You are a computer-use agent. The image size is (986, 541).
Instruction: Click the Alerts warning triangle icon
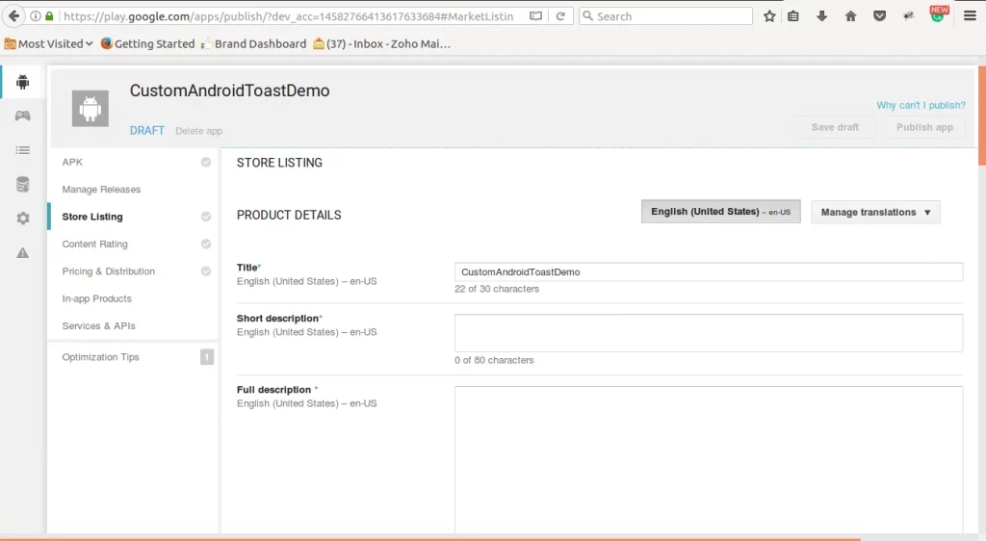coord(22,253)
